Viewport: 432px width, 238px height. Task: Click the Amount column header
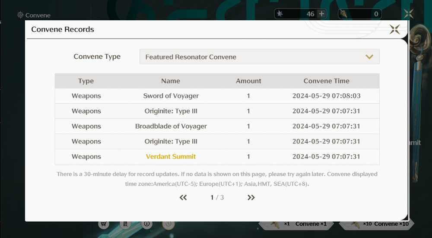point(248,81)
